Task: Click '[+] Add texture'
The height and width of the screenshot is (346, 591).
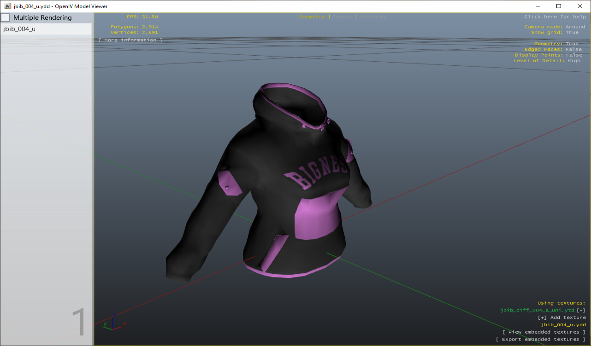Action: pos(562,317)
